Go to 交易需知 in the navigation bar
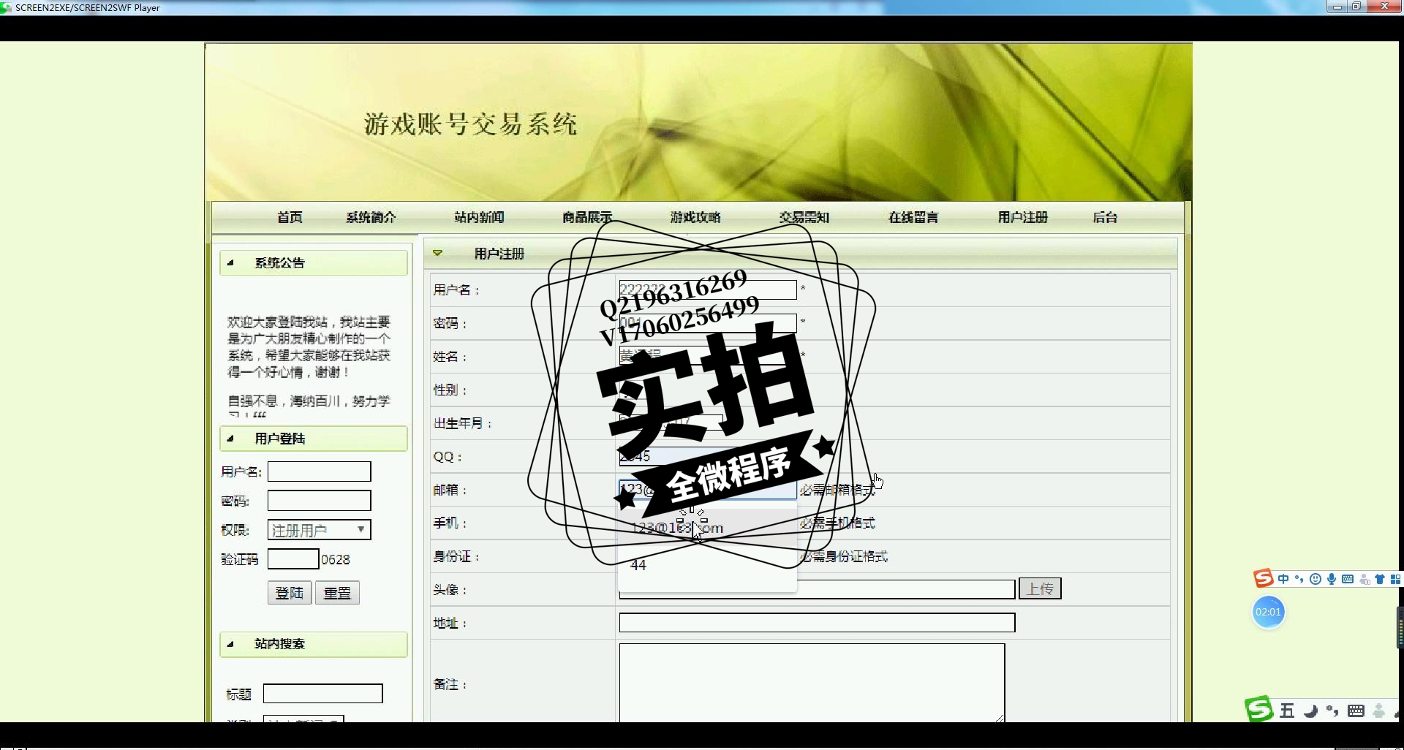 click(804, 217)
